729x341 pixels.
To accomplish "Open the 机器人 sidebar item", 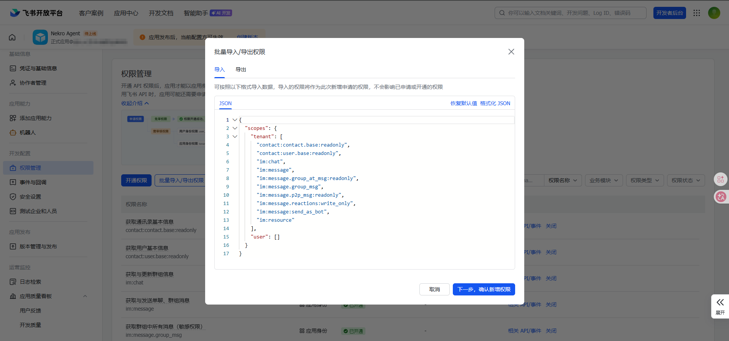I will (28, 133).
